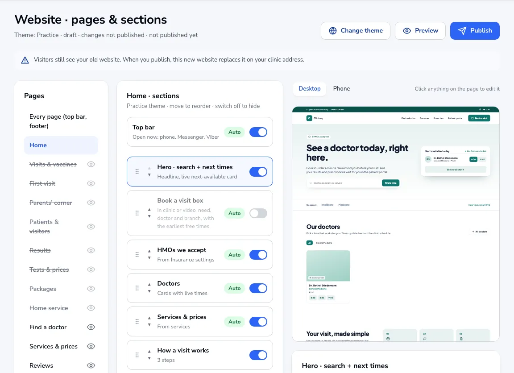Image resolution: width=514 pixels, height=373 pixels.
Task: Switch to the Desktop preview tab
Action: pos(310,89)
